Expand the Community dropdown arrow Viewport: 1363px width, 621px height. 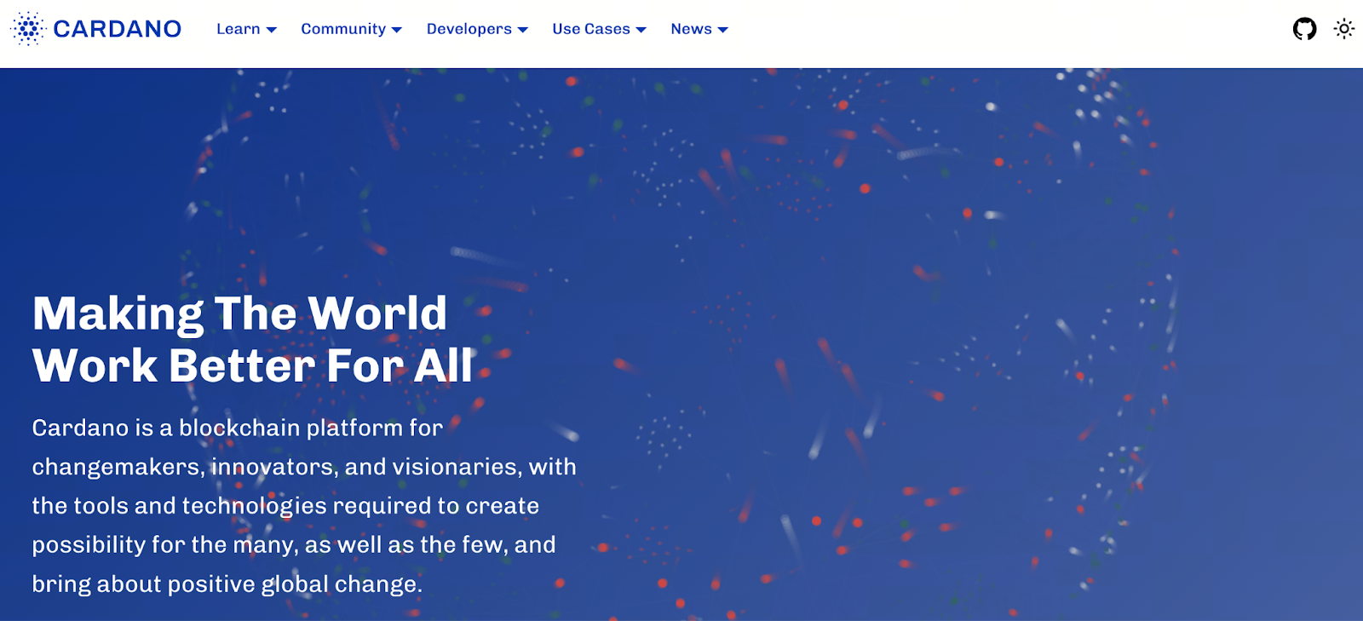pos(396,30)
